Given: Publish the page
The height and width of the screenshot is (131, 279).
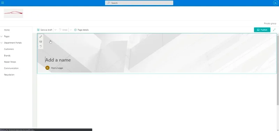Looking at the screenshot, I should click(x=262, y=30).
